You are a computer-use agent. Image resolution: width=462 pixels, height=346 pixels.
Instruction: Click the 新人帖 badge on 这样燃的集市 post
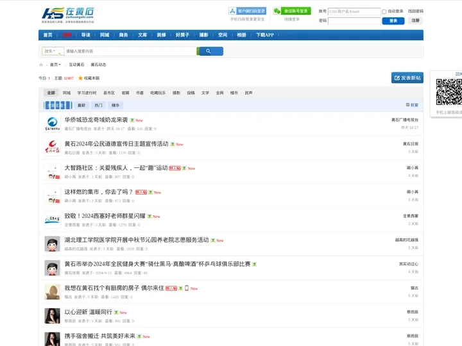[141, 192]
